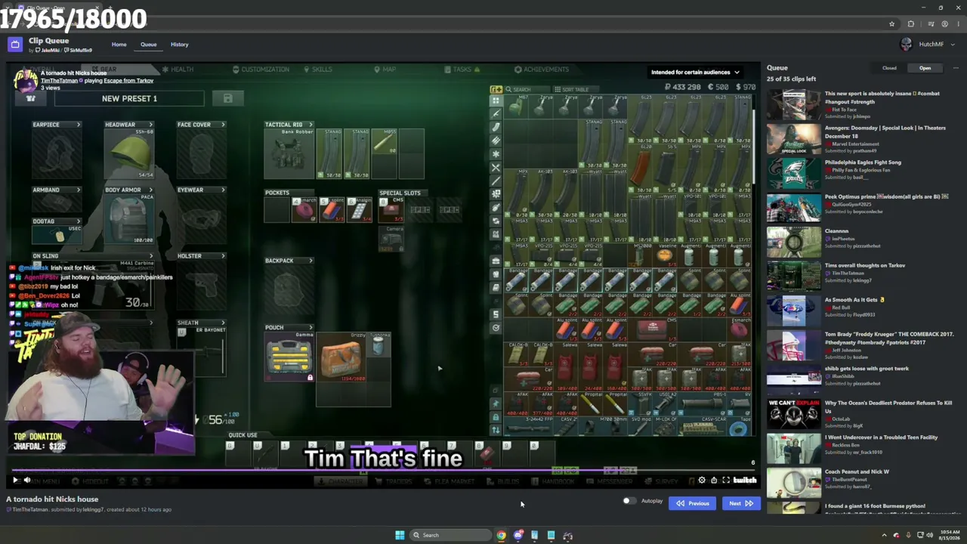Open the browser Extensions icon
967x544 pixels.
(x=910, y=24)
